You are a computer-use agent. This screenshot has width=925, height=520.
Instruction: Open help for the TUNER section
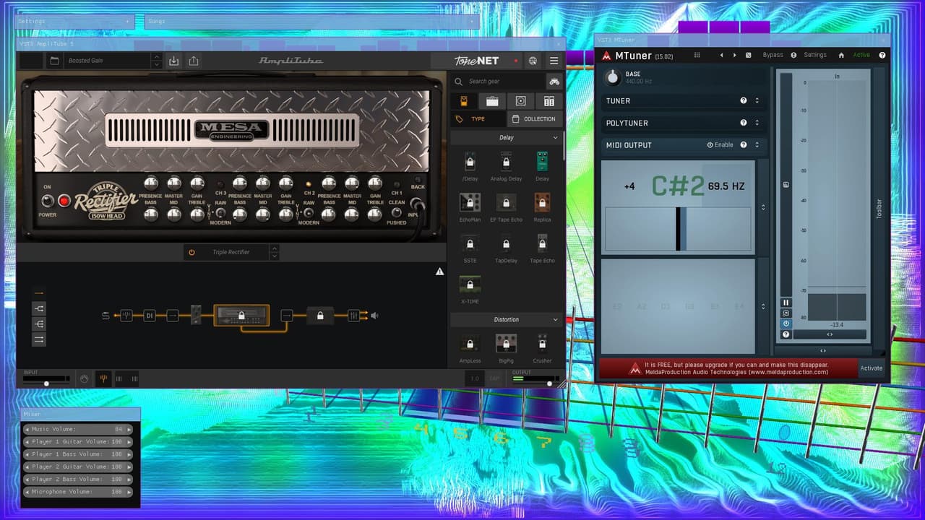pos(744,101)
